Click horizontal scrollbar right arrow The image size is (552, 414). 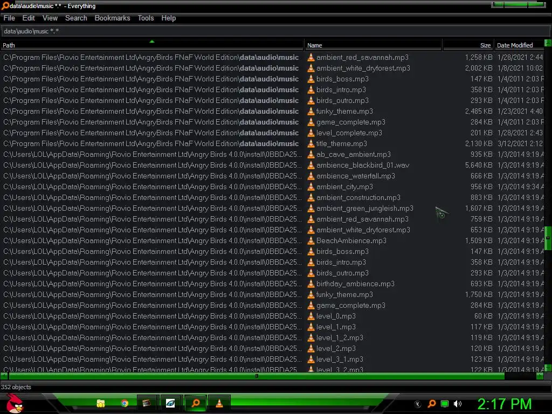point(540,376)
